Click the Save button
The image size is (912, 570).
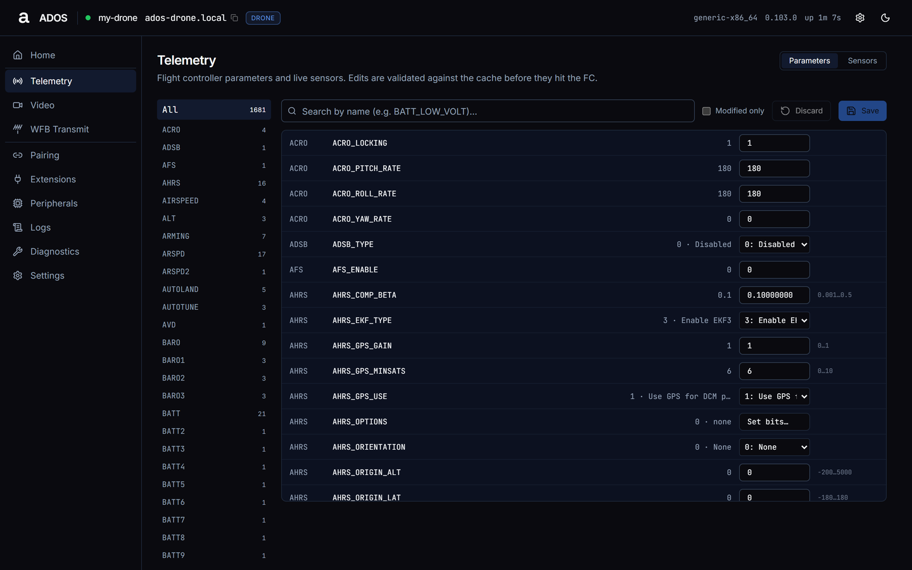pyautogui.click(x=862, y=111)
